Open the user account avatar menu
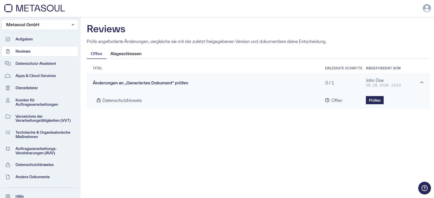This screenshot has width=434, height=198. [x=427, y=8]
